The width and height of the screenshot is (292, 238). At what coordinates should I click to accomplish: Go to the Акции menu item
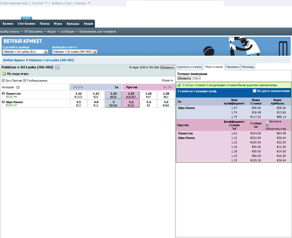88,24
